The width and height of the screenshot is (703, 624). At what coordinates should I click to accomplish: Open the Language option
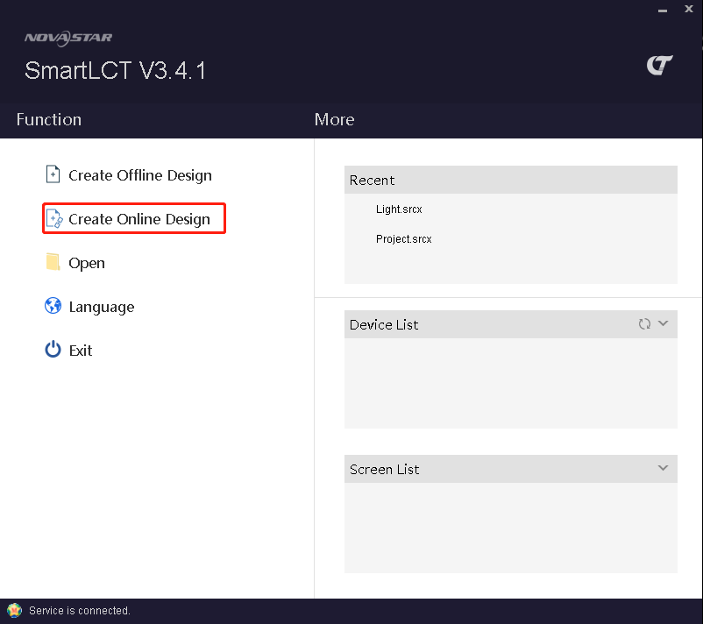click(102, 307)
